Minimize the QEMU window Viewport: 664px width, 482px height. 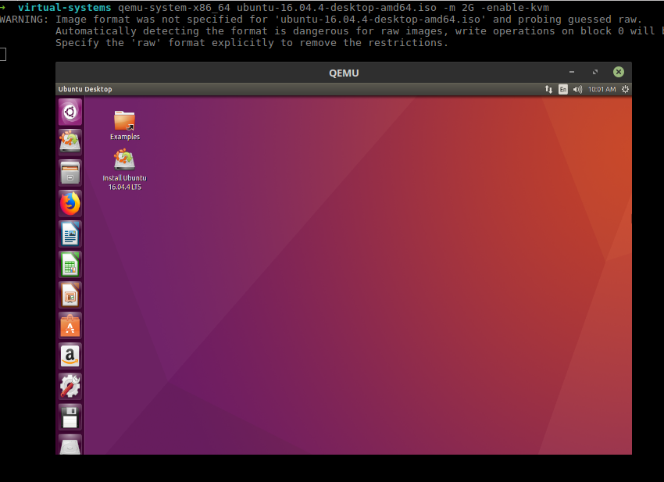tap(572, 72)
